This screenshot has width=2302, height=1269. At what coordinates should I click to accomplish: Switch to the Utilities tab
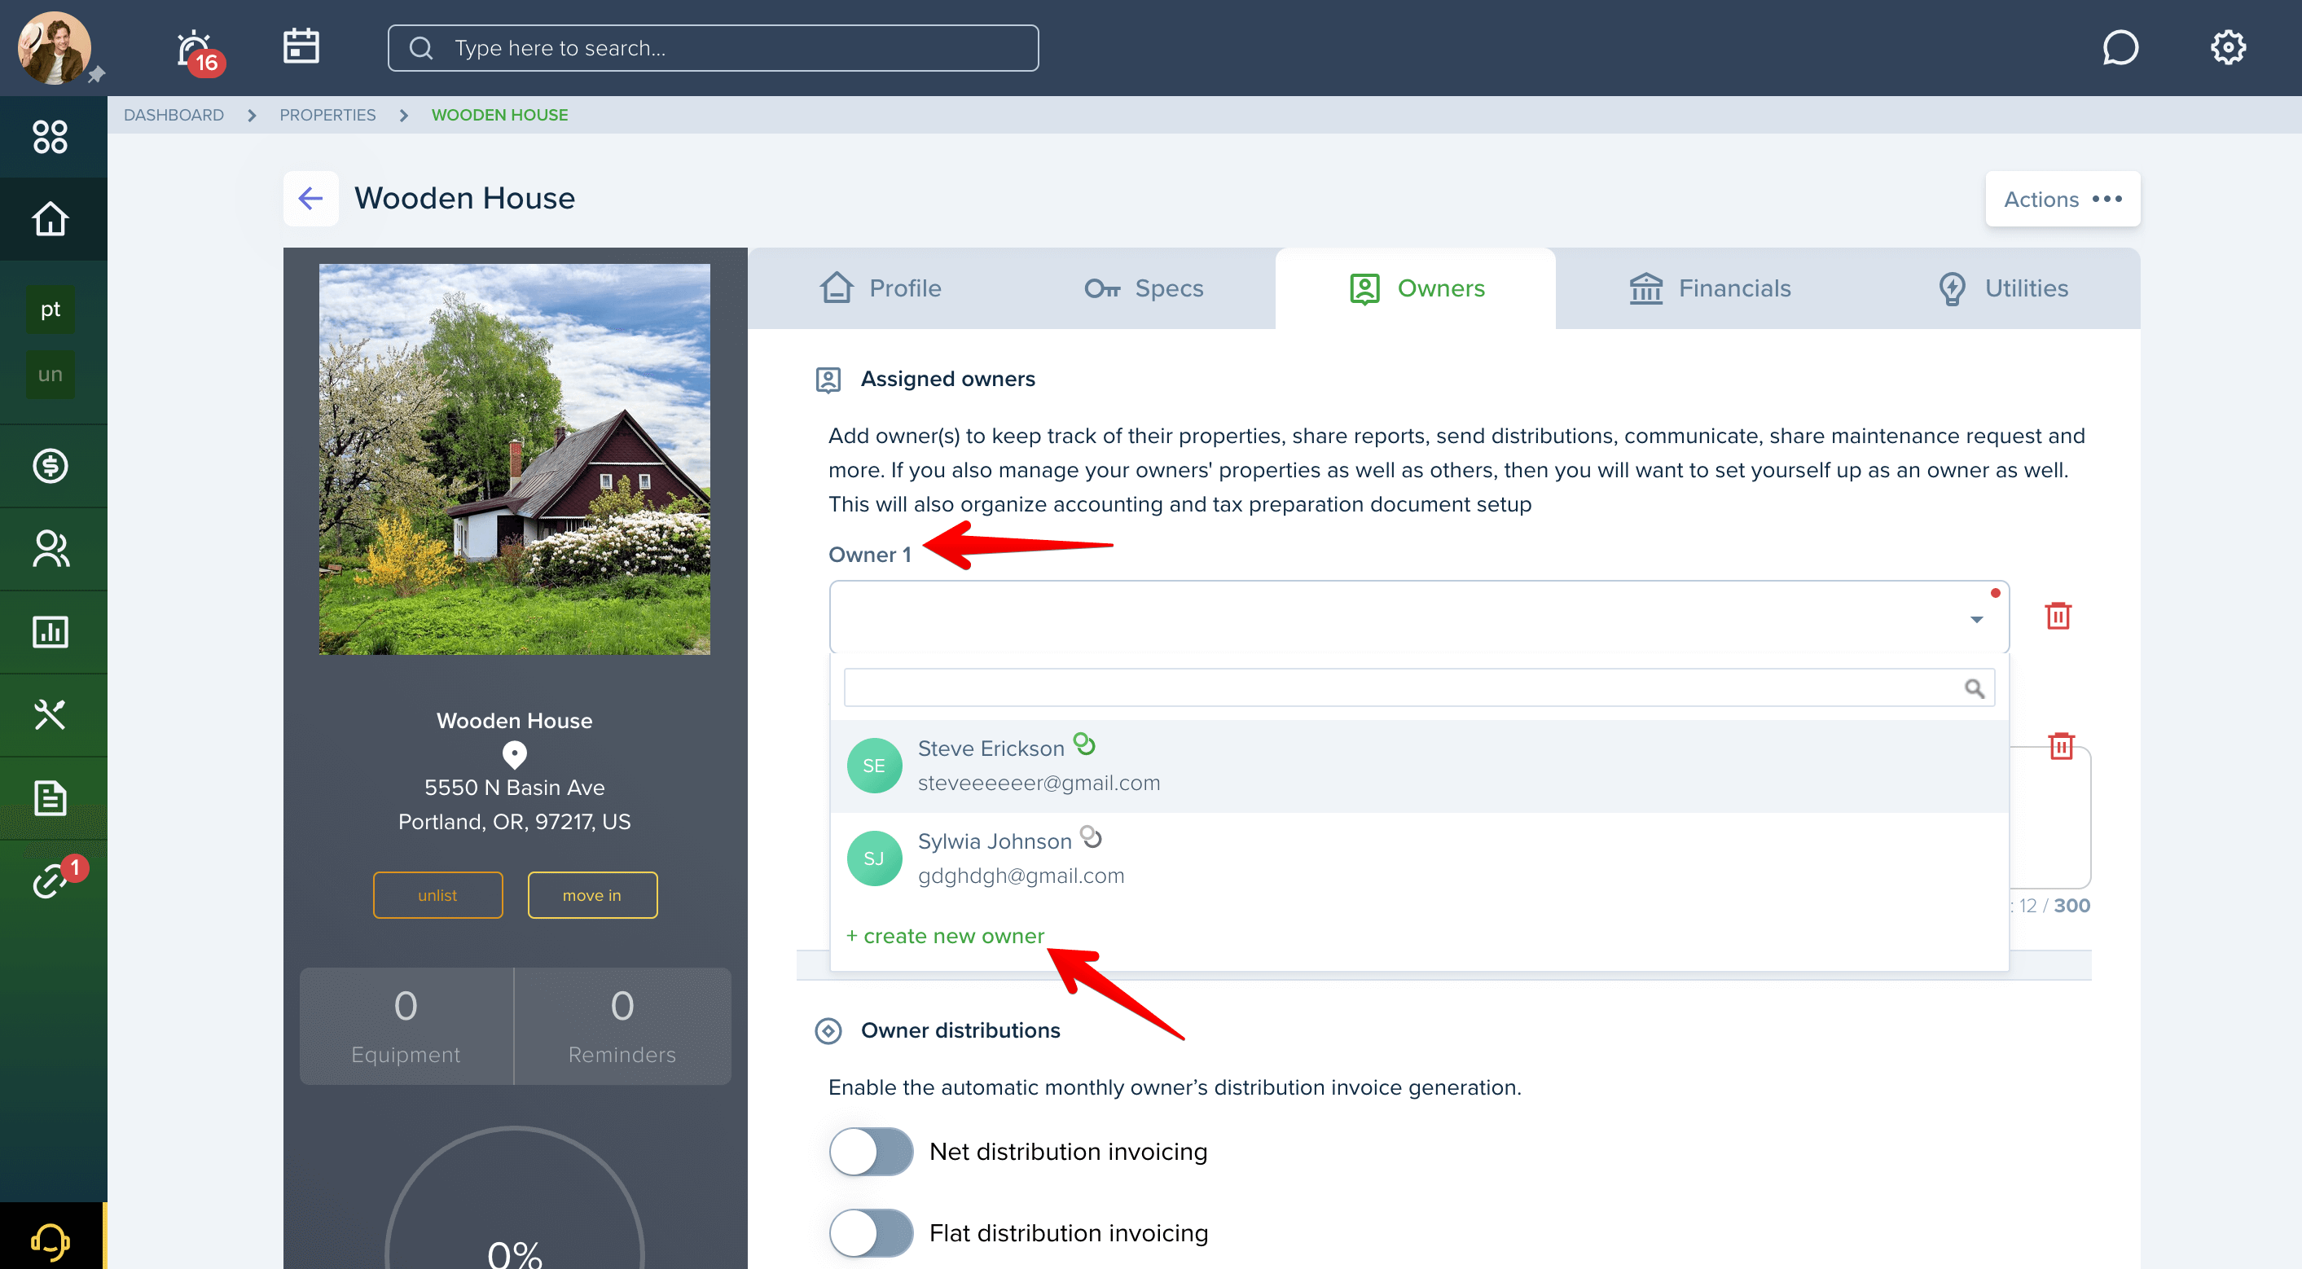tap(2002, 288)
